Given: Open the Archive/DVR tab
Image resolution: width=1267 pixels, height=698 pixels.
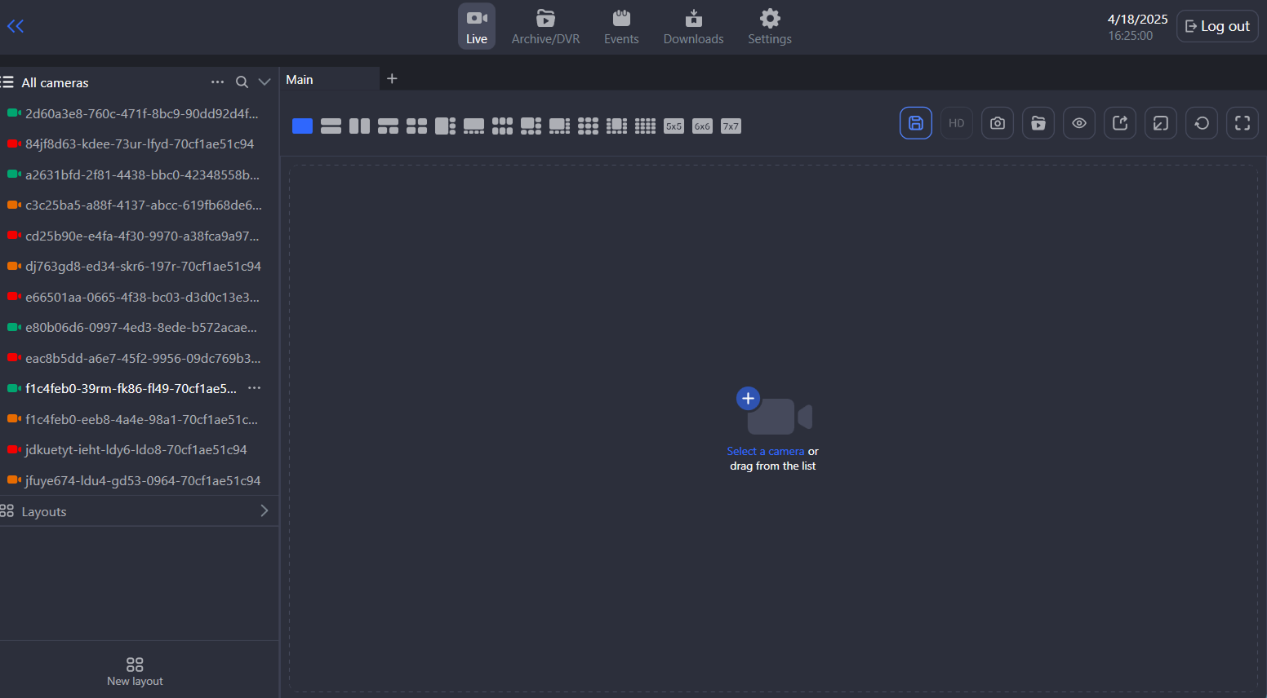Looking at the screenshot, I should pyautogui.click(x=545, y=26).
